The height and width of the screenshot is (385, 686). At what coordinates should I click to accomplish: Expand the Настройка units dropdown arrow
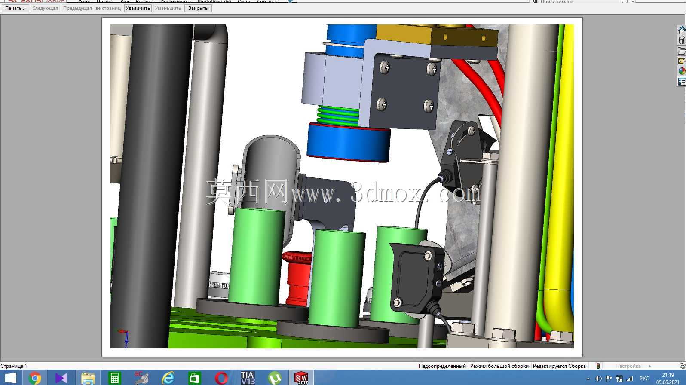tap(649, 366)
